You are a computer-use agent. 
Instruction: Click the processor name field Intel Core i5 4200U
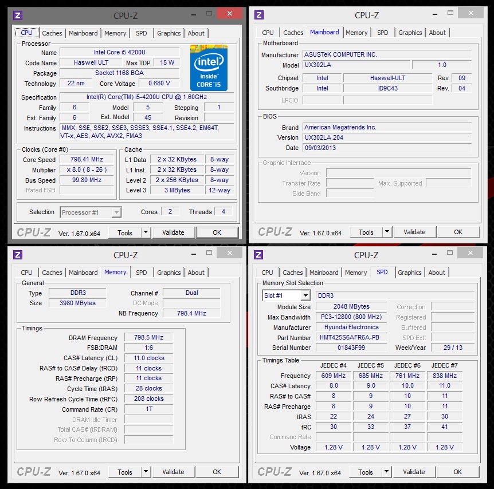(x=120, y=52)
